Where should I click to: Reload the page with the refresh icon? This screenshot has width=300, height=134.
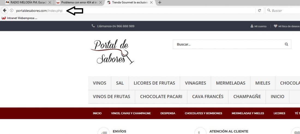coord(259,11)
